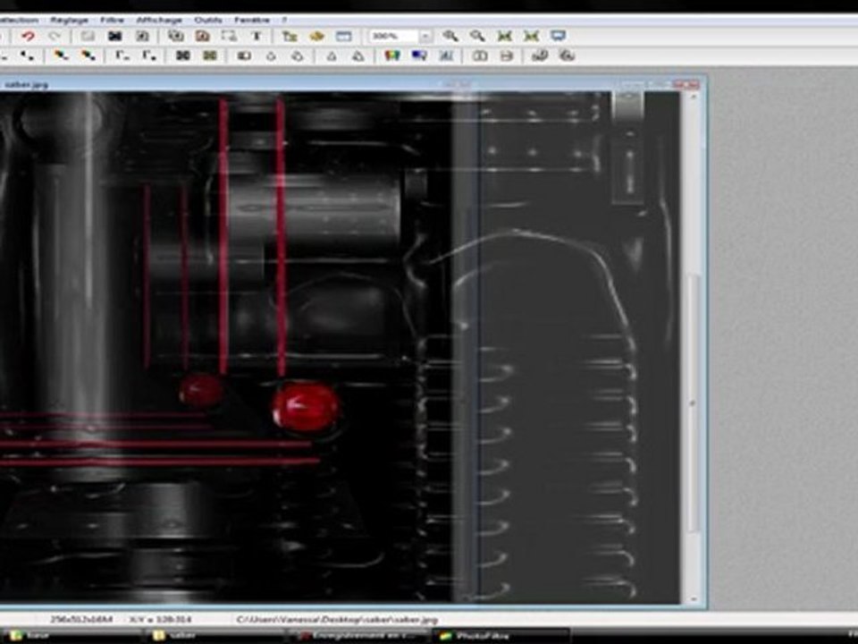Click the document window vertical scrollbar thumb
Screen dimensions: 858x644
click(x=694, y=402)
